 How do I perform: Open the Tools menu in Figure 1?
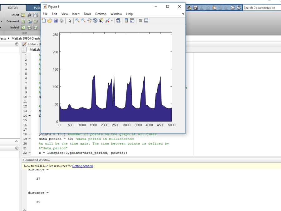tap(87, 14)
